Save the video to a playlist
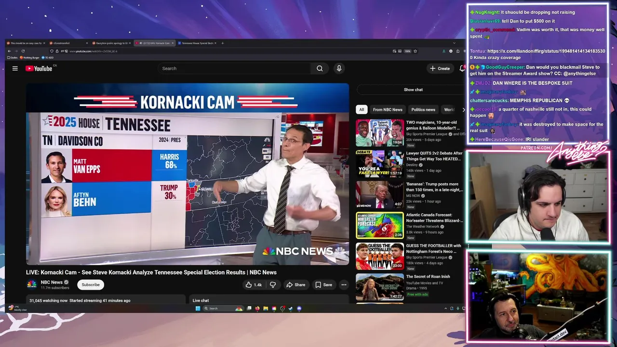 pyautogui.click(x=323, y=285)
